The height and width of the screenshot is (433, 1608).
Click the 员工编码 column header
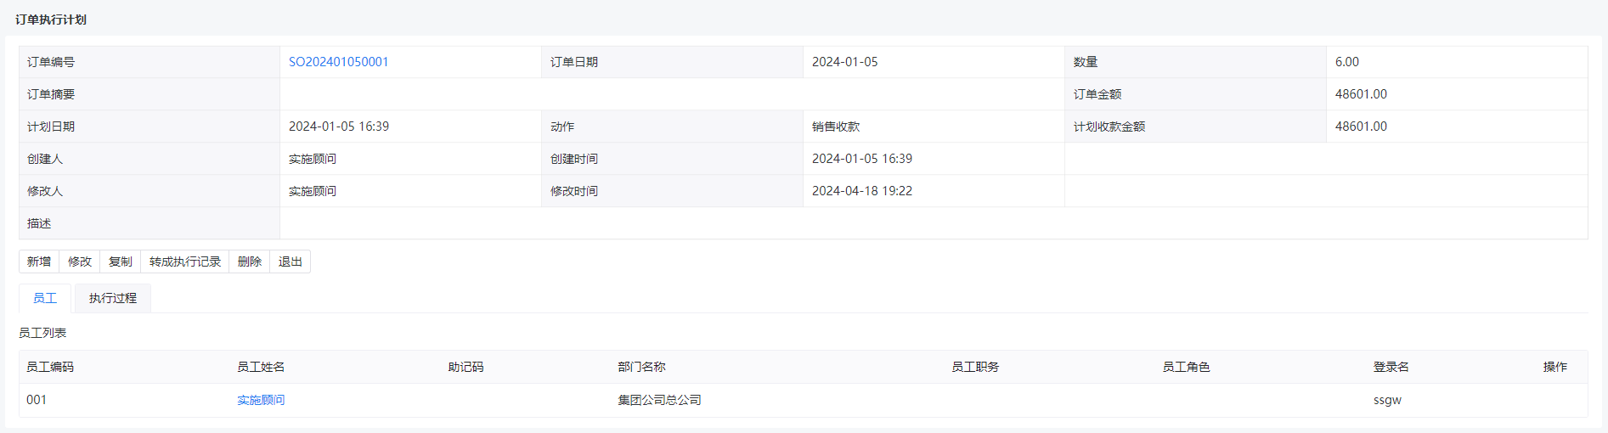50,367
